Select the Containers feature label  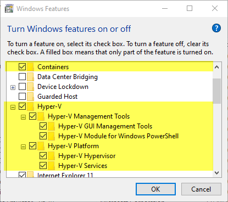click(x=53, y=67)
